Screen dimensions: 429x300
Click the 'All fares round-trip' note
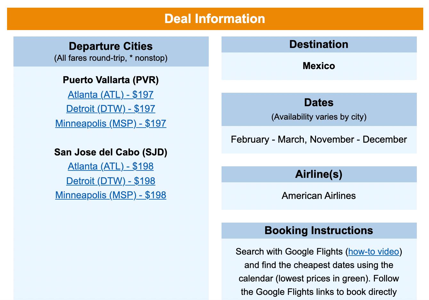coord(111,58)
